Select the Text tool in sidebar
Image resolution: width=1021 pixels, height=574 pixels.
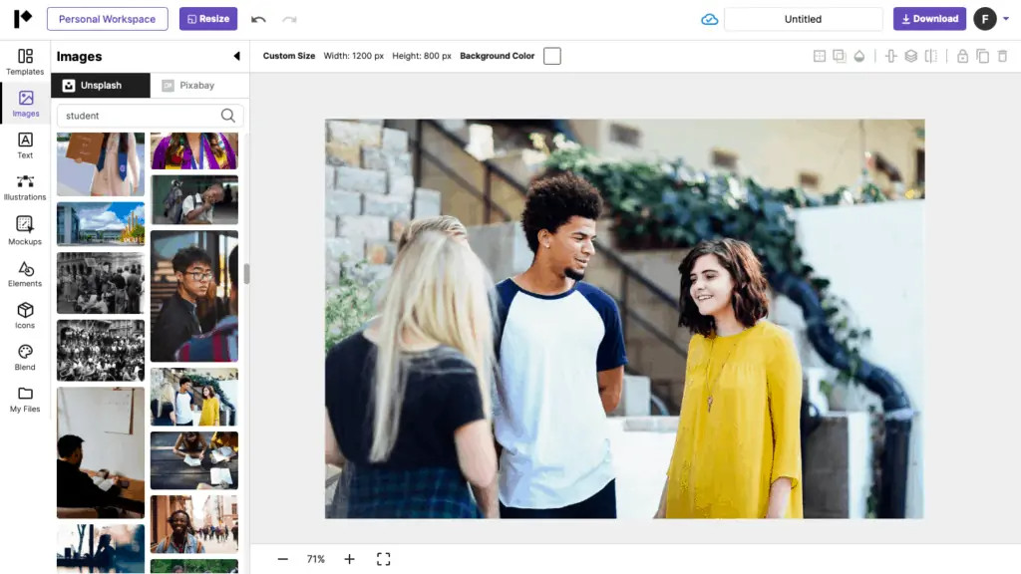25,145
